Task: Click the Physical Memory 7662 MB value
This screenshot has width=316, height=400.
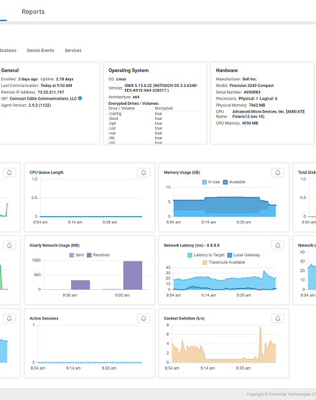Action: (257, 105)
